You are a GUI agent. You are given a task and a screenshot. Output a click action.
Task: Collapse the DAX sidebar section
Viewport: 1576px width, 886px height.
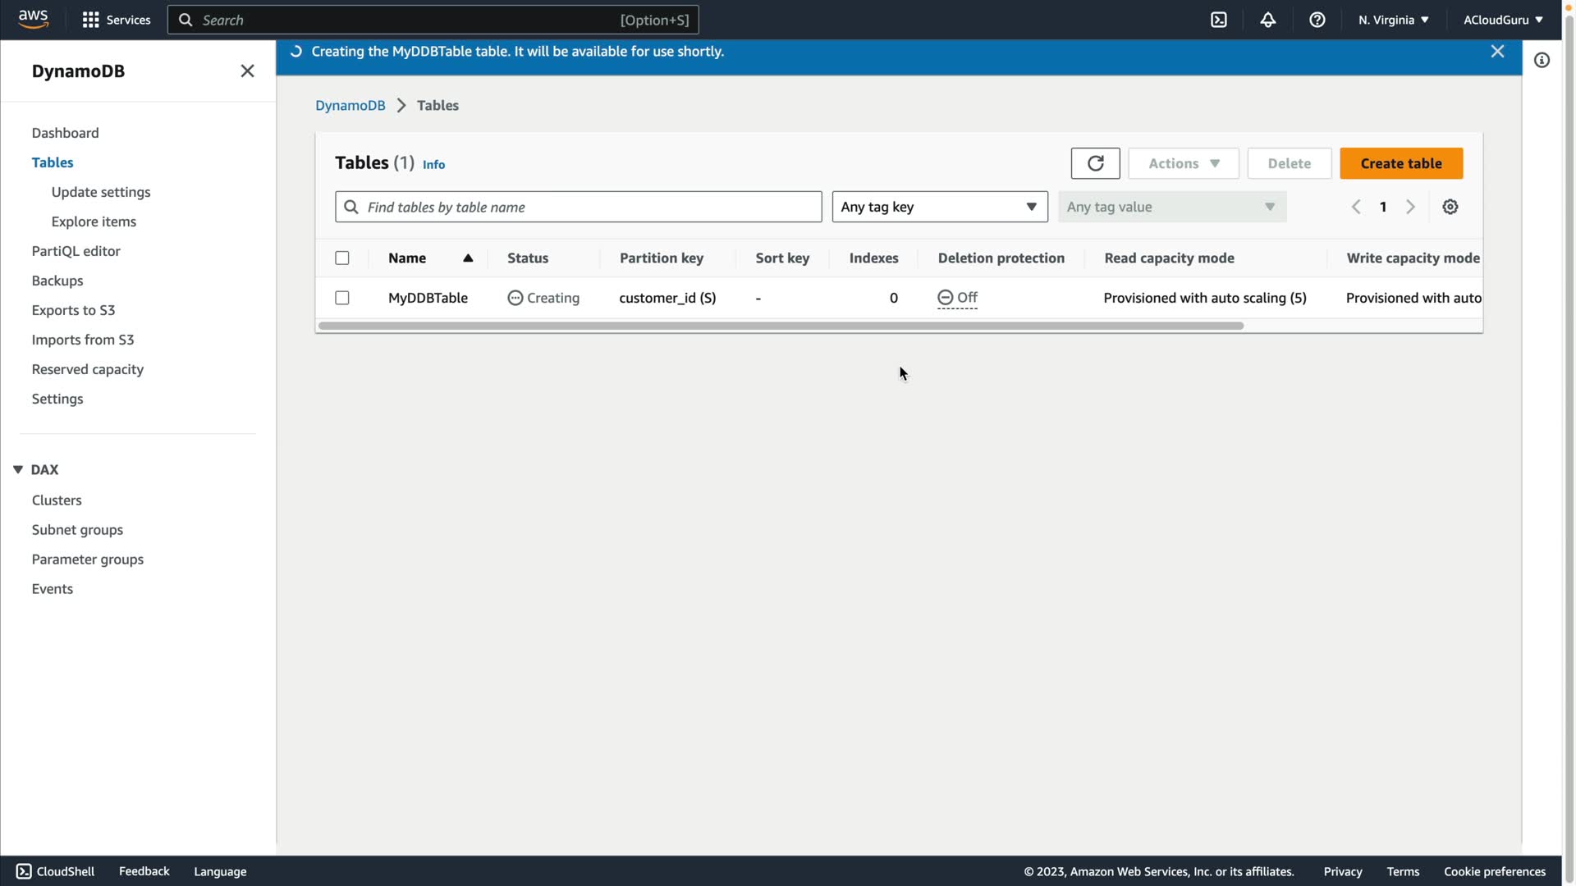[x=18, y=470]
